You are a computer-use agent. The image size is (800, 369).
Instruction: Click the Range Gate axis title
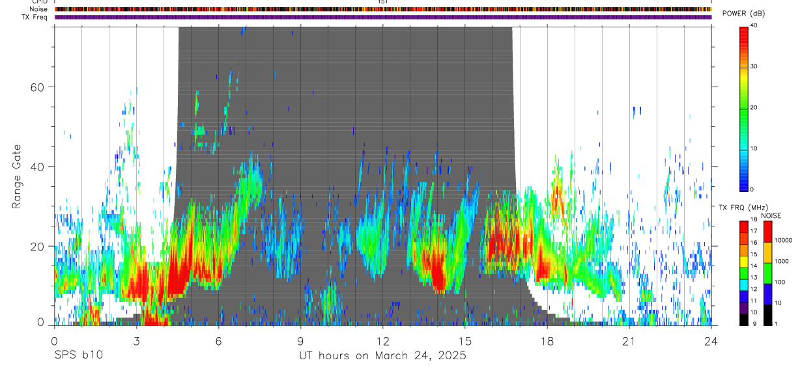click(x=16, y=176)
